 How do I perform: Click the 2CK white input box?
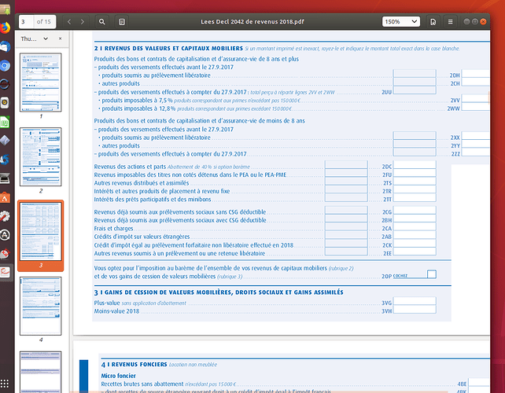415,244
